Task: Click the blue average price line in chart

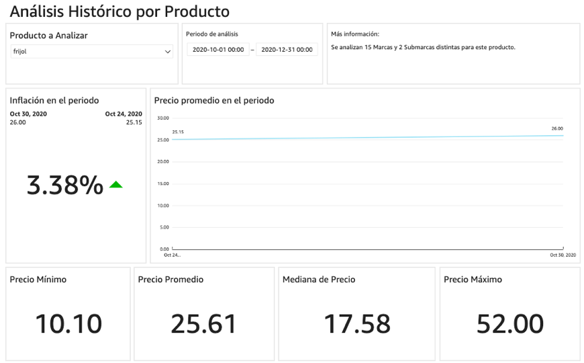Action: (x=368, y=138)
